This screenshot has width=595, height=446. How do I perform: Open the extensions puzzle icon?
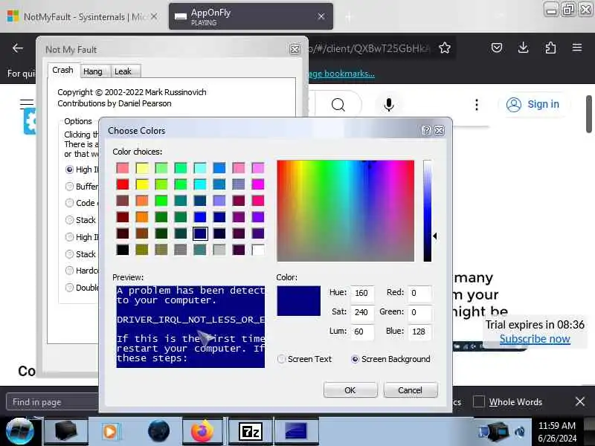coord(550,48)
